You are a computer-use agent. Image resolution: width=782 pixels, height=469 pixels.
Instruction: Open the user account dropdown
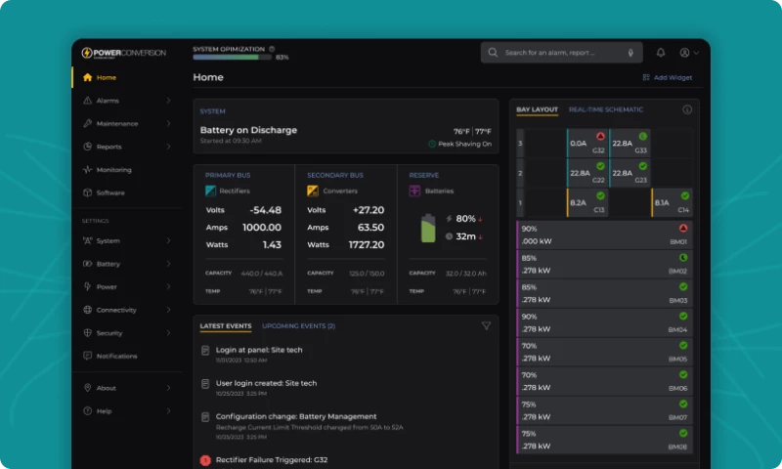(689, 53)
